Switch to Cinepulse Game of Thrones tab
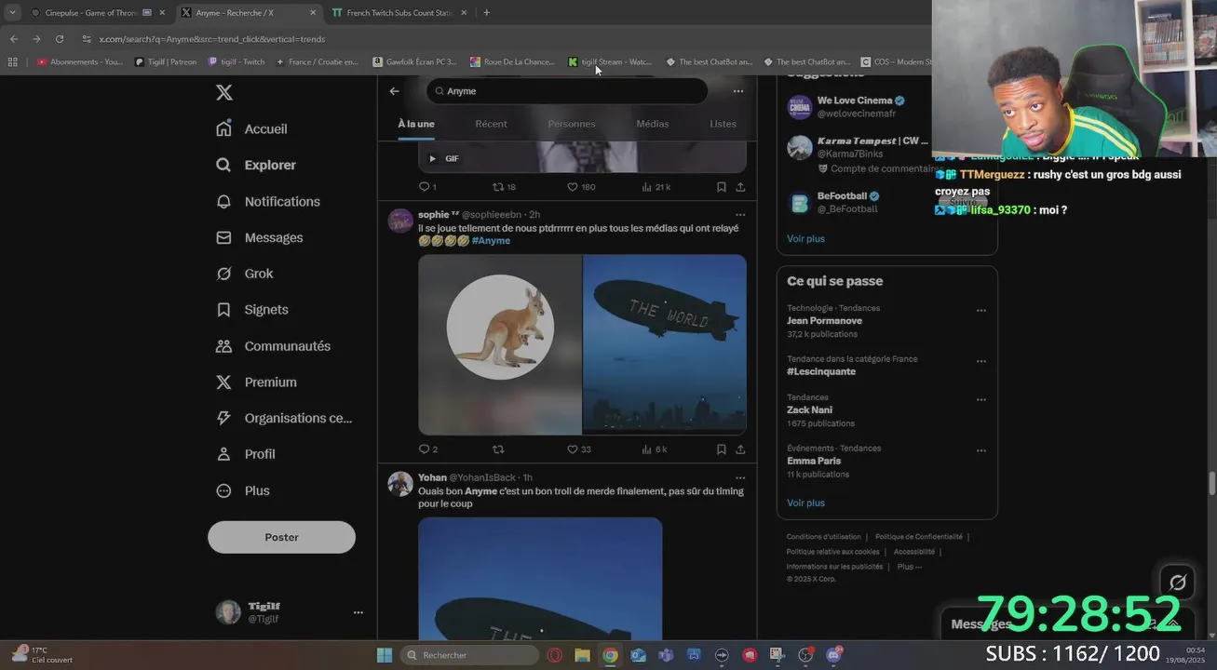The height and width of the screenshot is (670, 1217). [x=96, y=13]
